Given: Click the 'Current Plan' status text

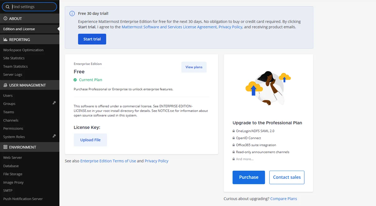Looking at the screenshot, I should click(x=90, y=80).
